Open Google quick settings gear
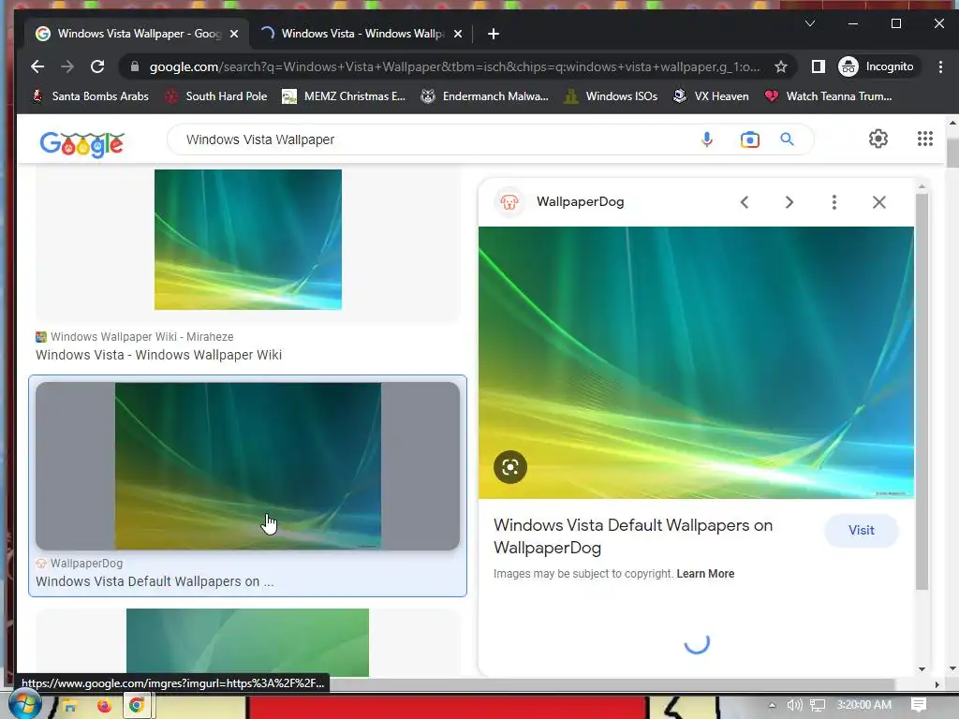 click(x=878, y=139)
